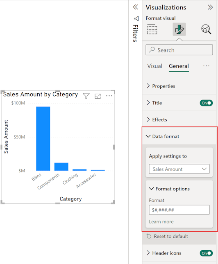Expand Filters pane with double left arrows

point(135,7)
